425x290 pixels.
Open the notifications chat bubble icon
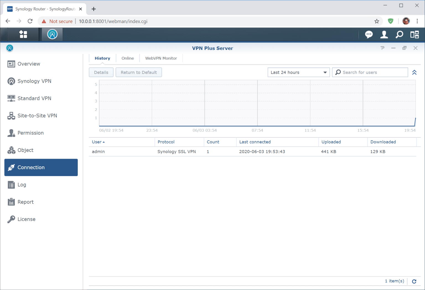[x=369, y=34]
